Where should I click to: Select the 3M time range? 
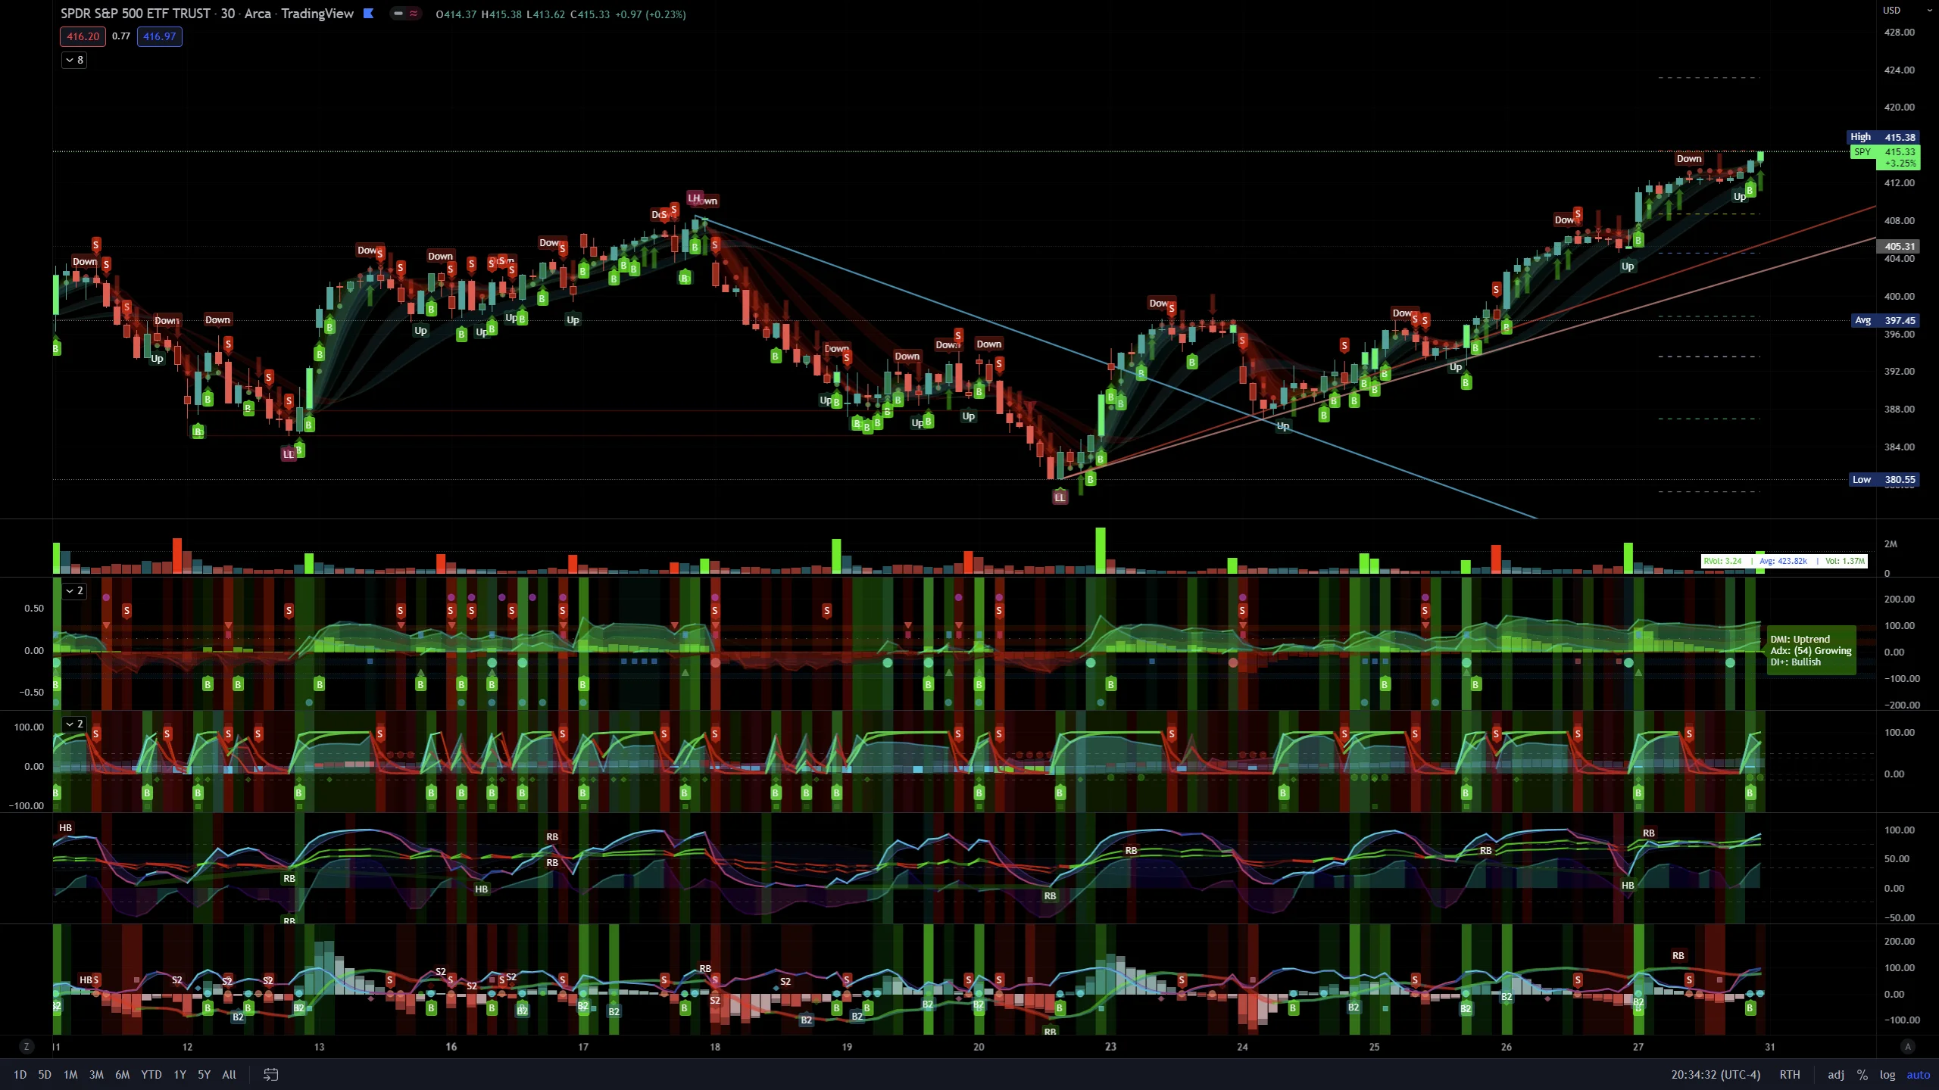pos(96,1075)
